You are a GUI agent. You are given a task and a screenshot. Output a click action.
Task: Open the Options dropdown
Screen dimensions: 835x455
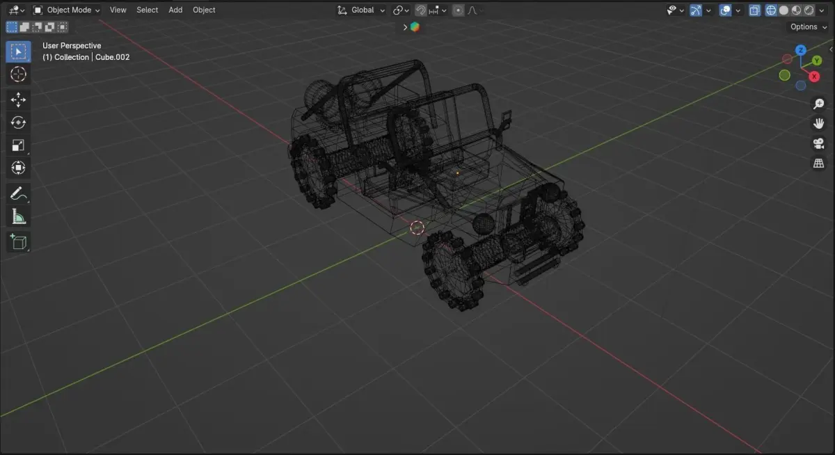coord(808,27)
